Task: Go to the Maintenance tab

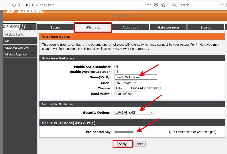Action: coord(168,28)
